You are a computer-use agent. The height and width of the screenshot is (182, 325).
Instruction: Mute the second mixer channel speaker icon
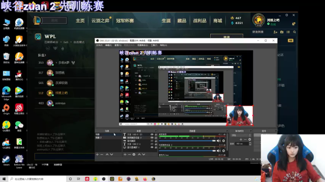tap(218, 151)
